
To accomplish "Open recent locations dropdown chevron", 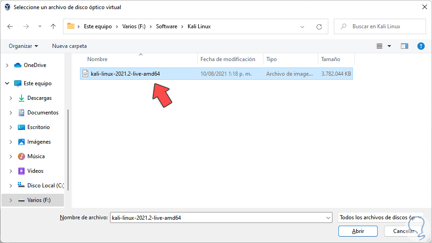I will click(40, 26).
